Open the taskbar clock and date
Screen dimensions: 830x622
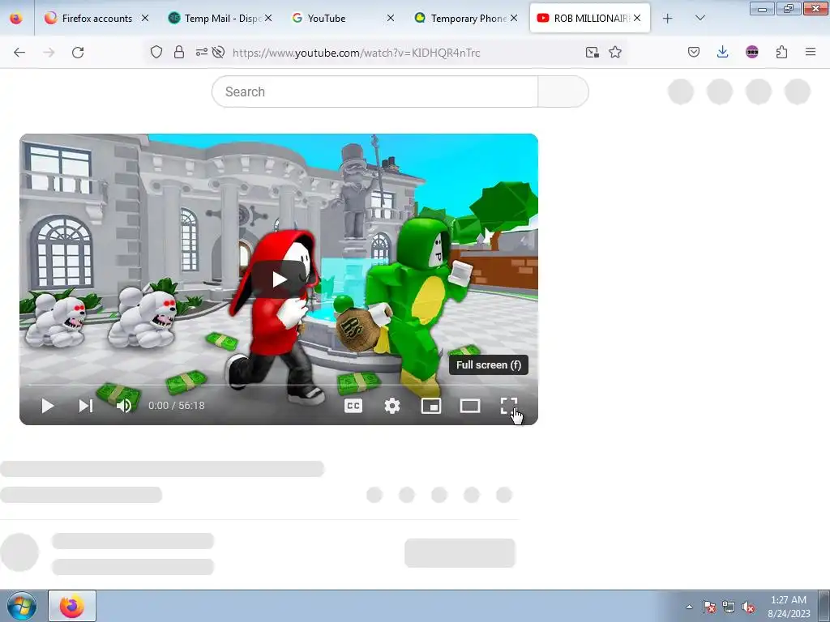coord(789,607)
